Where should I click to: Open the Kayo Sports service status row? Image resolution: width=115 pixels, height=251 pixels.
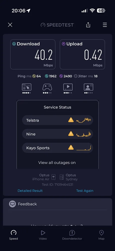pos(57,148)
